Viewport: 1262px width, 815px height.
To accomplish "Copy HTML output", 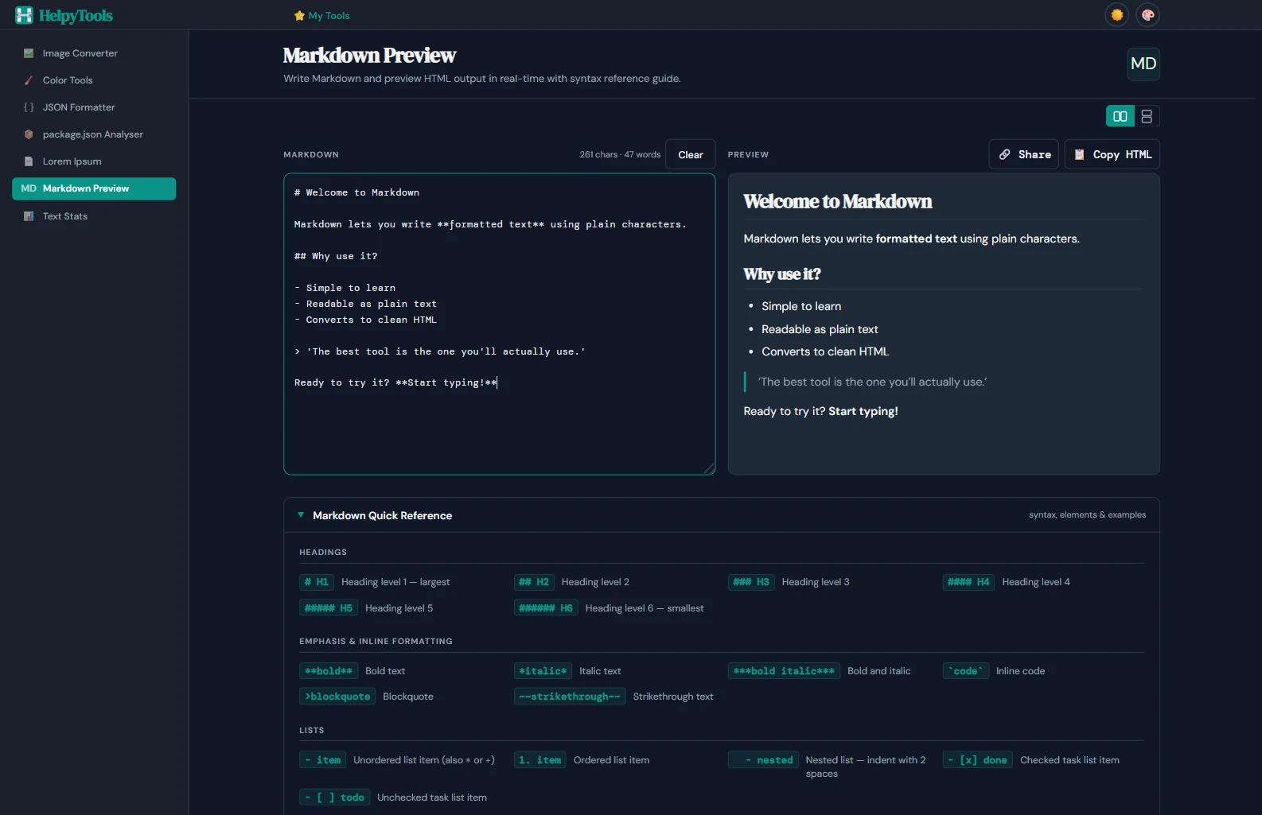I will coord(1112,155).
